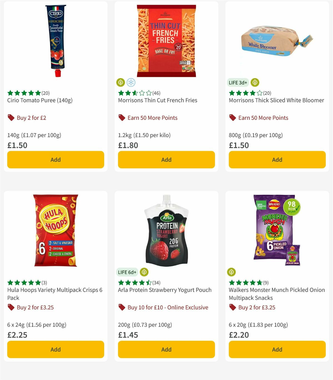Open Morrisons Thick Sliced White Bloomer product page
This screenshot has width=333, height=380.
(276, 100)
